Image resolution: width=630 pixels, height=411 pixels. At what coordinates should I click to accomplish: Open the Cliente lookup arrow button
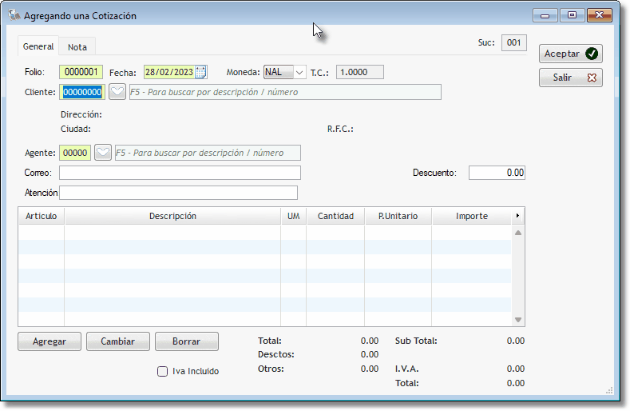point(117,92)
